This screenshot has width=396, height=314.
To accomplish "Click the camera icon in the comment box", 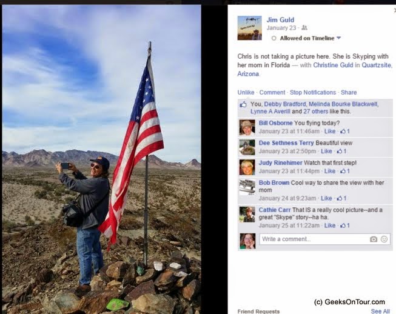I will click(x=374, y=239).
